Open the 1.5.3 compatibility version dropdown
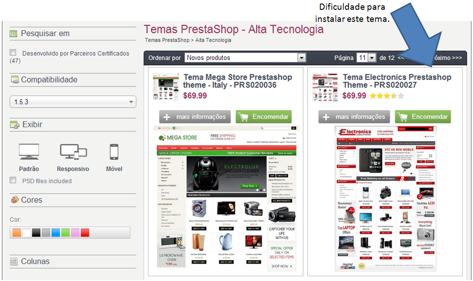This screenshot has height=281, width=473. tap(73, 102)
